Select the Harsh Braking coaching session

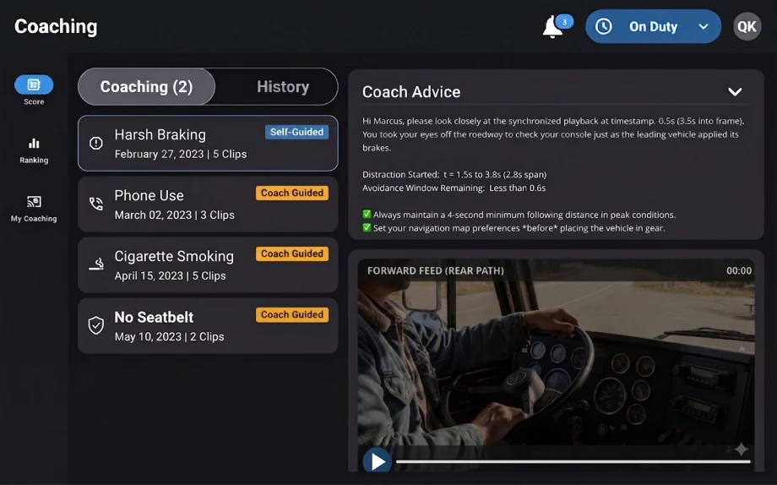tap(208, 144)
